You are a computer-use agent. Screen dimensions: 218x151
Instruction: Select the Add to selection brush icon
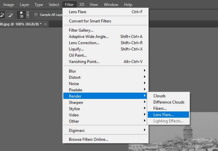2,15
